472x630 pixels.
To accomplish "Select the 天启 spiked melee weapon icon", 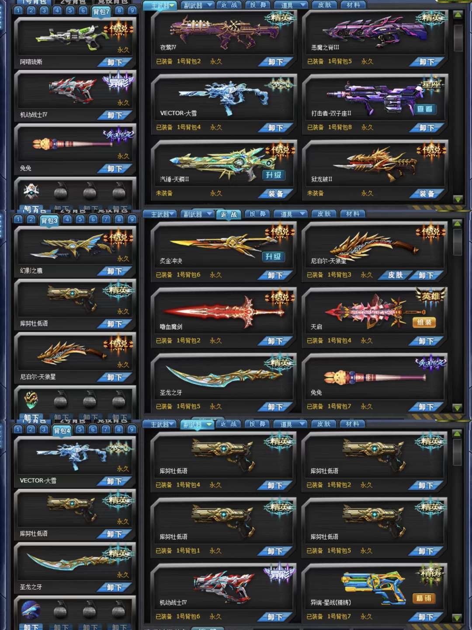I will coord(375,311).
